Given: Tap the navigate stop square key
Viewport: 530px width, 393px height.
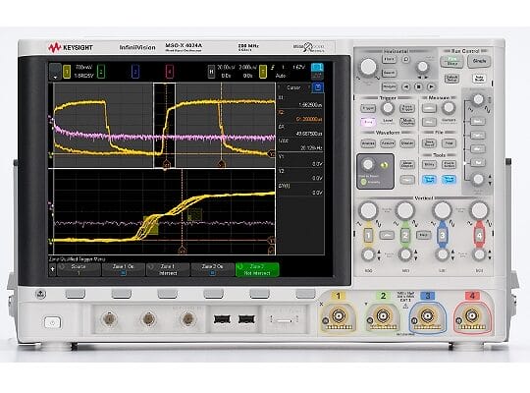Looking at the screenshot, I should [x=418, y=87].
